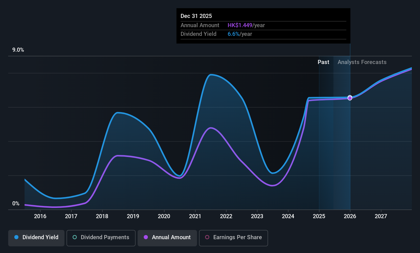Screen dimensions: 420x253
Task: Click the 0% y-axis label
Action: coord(16,204)
